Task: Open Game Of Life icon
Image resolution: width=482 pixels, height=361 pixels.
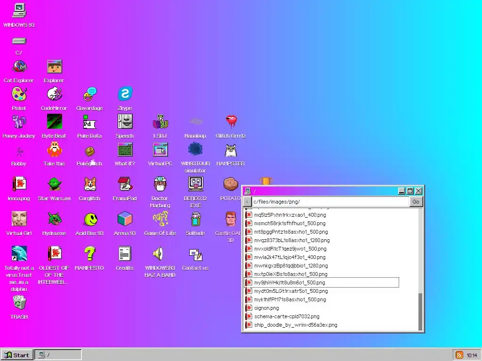Action: click(160, 219)
